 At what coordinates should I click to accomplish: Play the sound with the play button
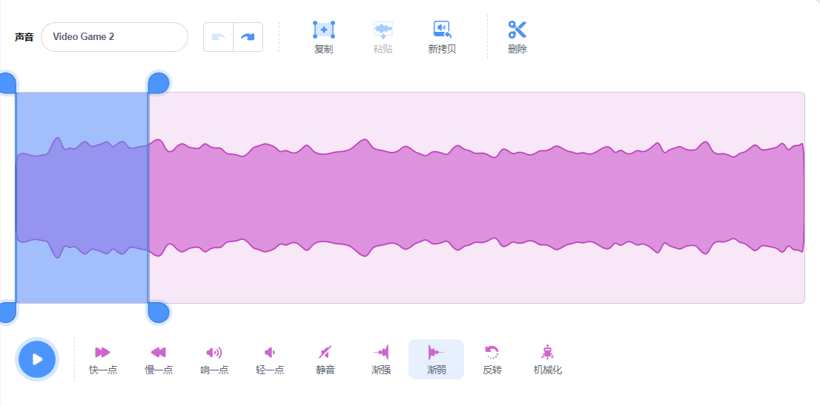tap(37, 359)
